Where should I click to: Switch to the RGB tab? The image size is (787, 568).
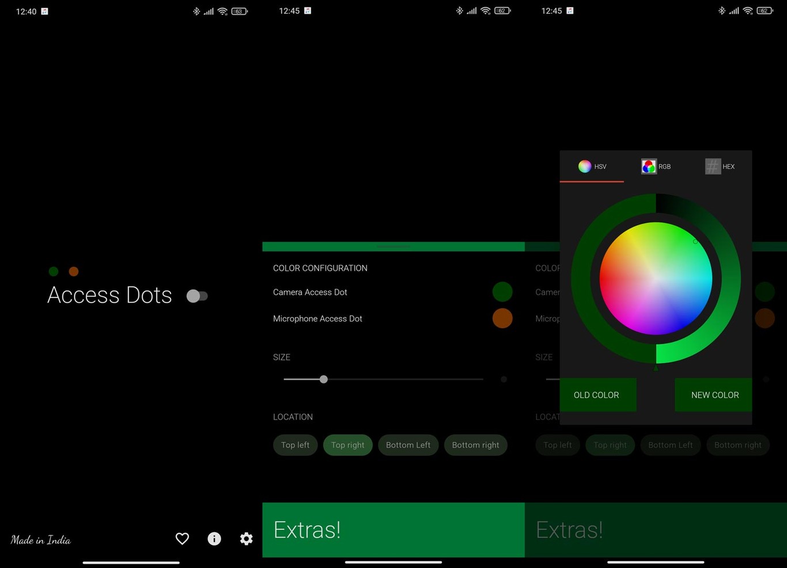pos(656,166)
